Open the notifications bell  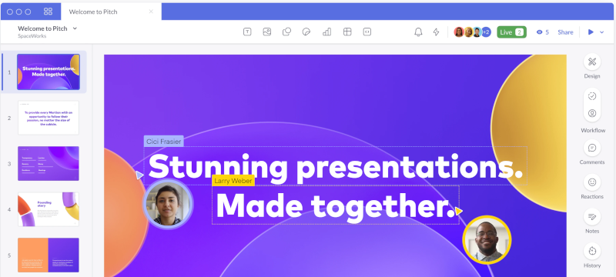(x=418, y=32)
